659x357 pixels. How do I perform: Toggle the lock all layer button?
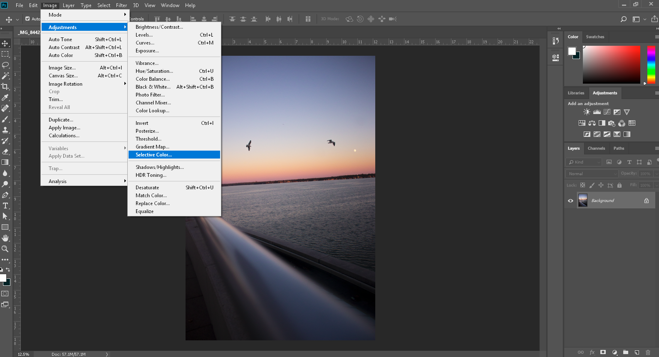(619, 185)
